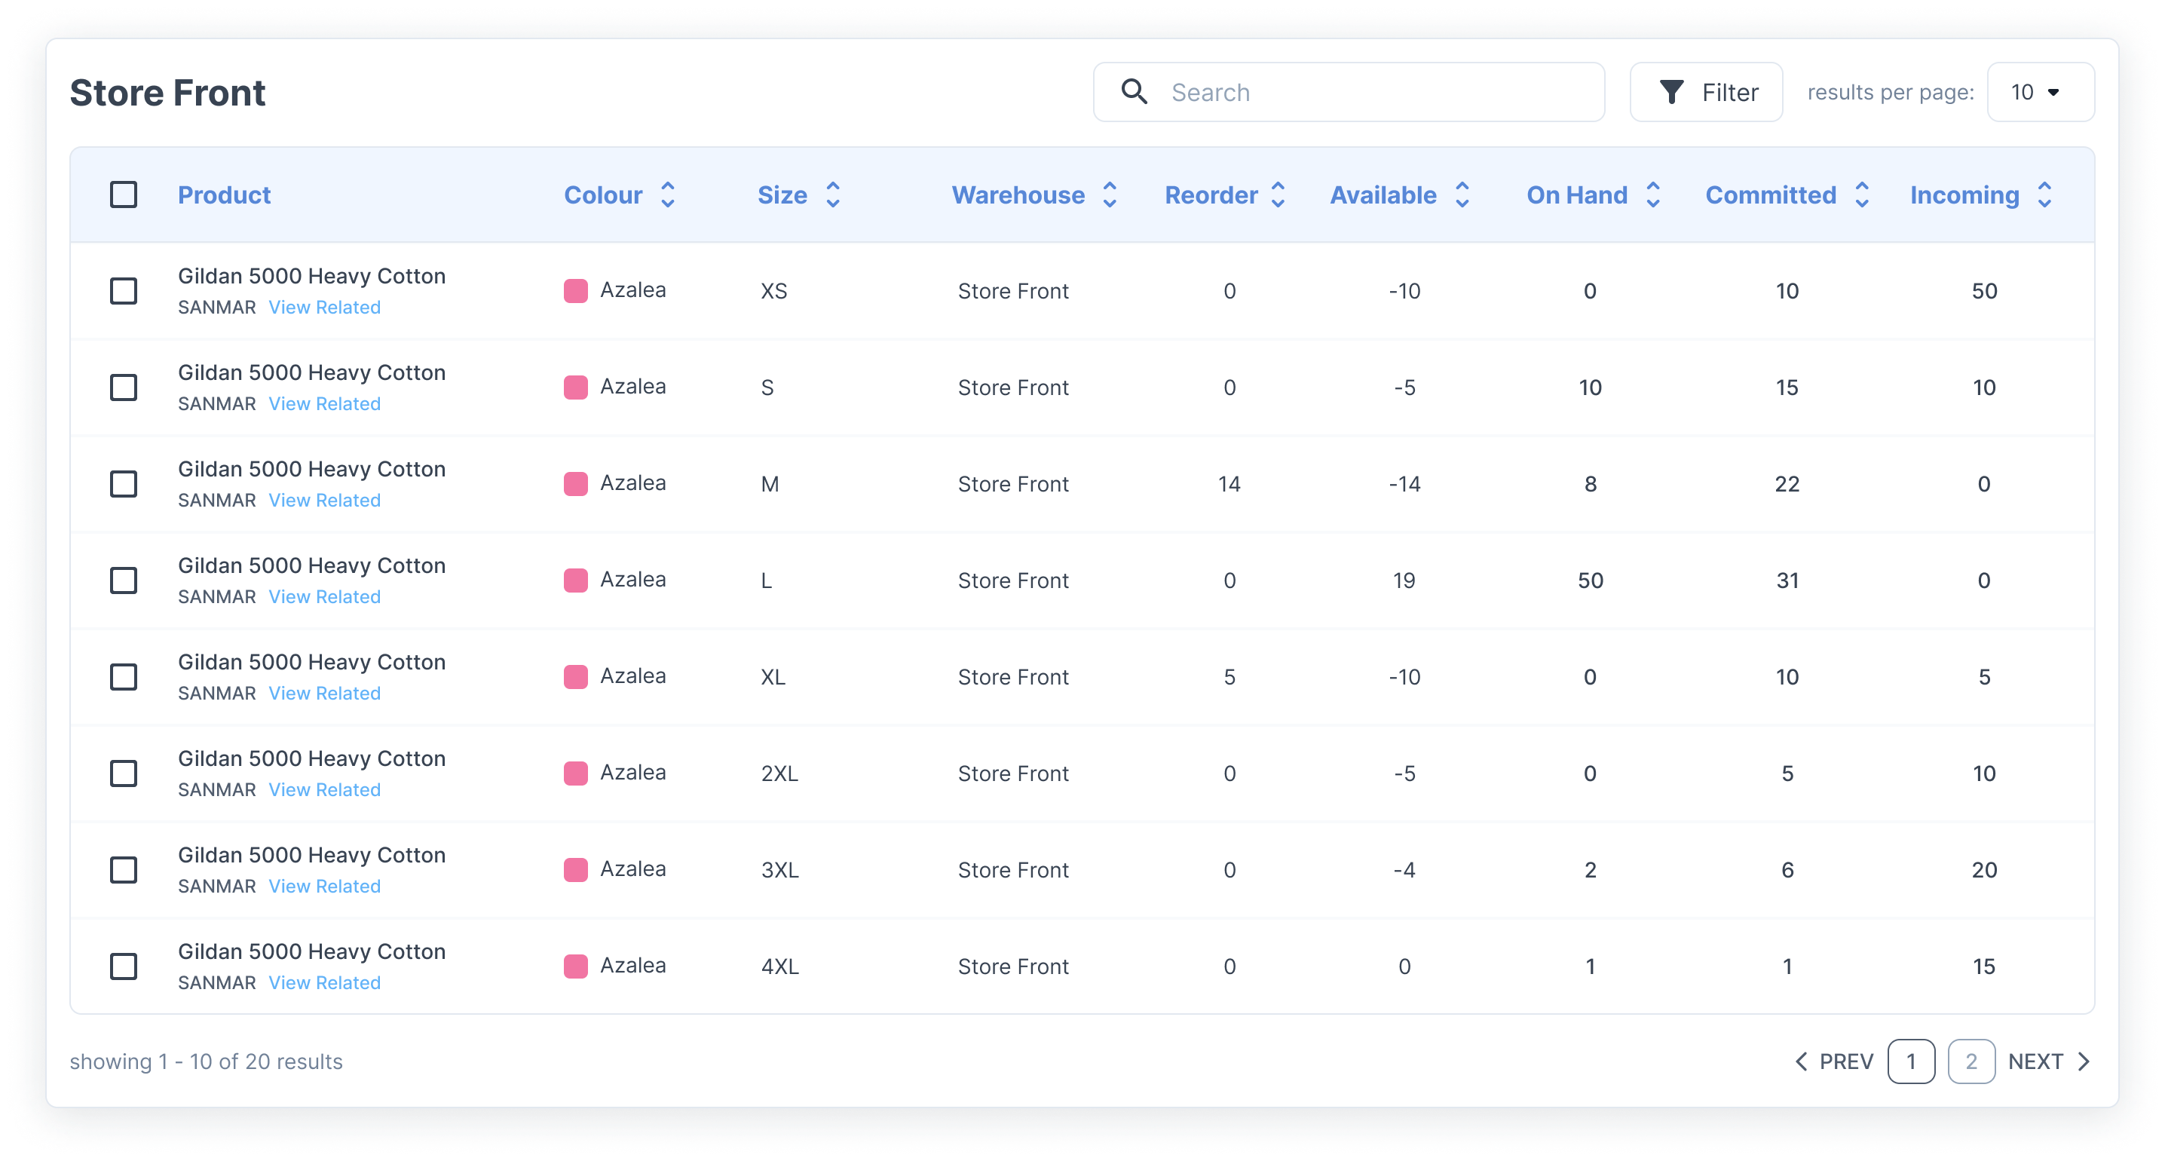Click PREV chevron arrow
Image resolution: width=2165 pixels, height=1161 pixels.
[x=1801, y=1061]
